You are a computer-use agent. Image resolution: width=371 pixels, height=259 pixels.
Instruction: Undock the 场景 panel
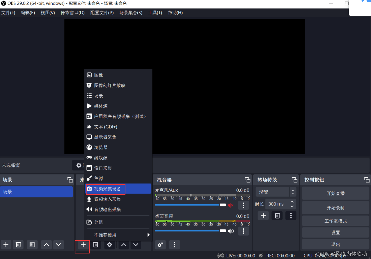[x=70, y=180]
